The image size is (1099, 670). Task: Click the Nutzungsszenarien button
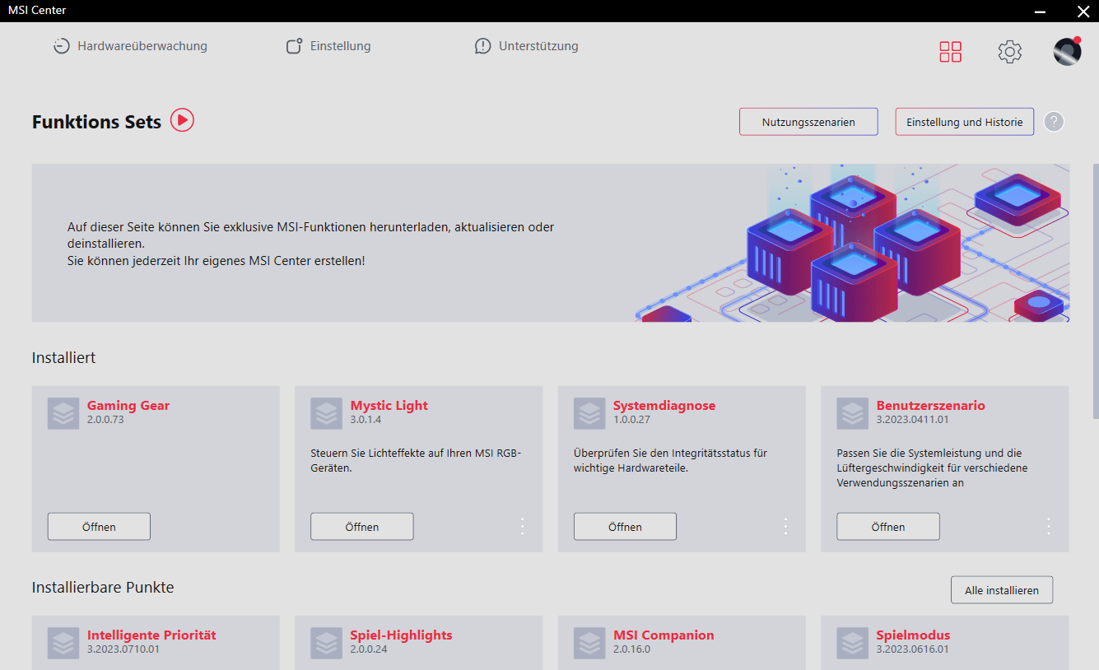[x=808, y=122]
